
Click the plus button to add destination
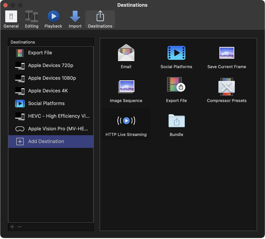pos(12,227)
